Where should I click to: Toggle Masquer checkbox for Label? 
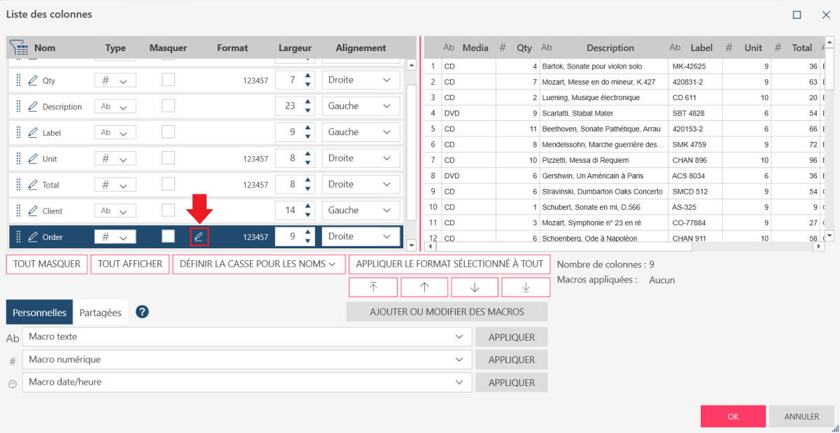coord(168,132)
